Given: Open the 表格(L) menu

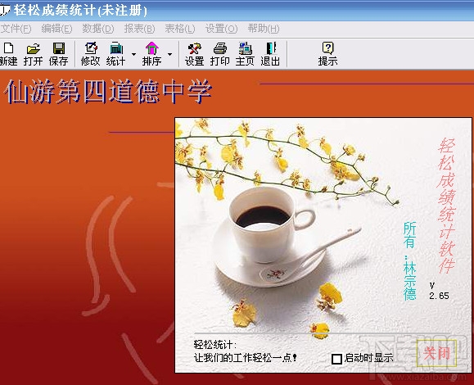Looking at the screenshot, I should (x=180, y=29).
